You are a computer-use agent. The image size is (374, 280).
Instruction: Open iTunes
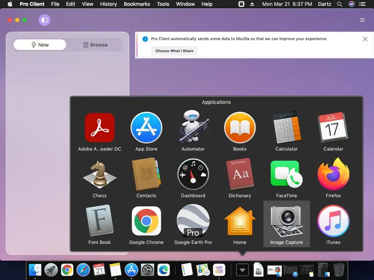click(x=333, y=221)
